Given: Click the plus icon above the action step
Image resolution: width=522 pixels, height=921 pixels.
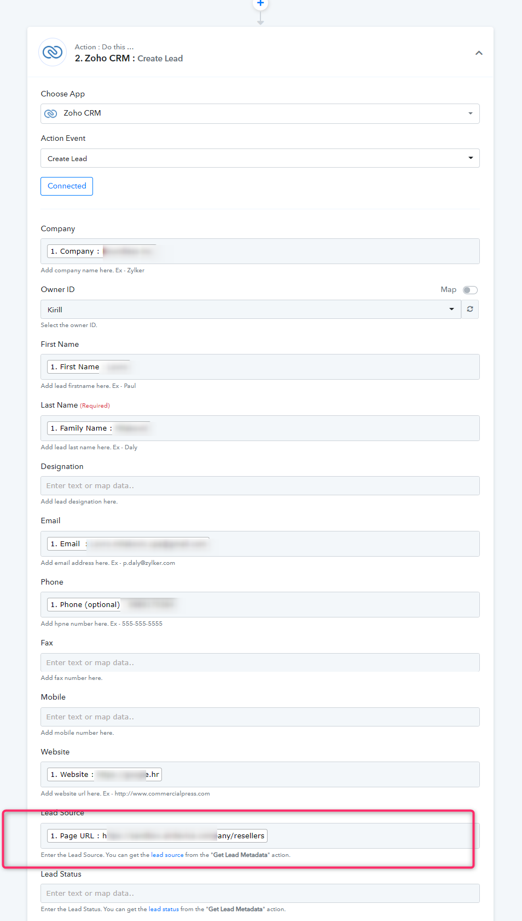Looking at the screenshot, I should coord(260,3).
